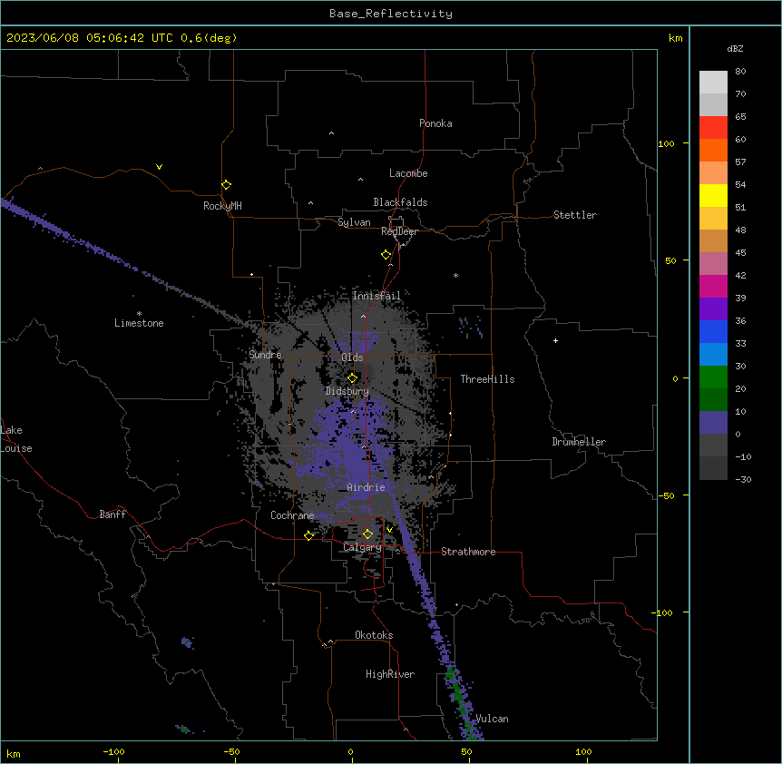Click the yellow marker above RockyMH
Viewport: 782px width, 764px height.
tap(226, 184)
